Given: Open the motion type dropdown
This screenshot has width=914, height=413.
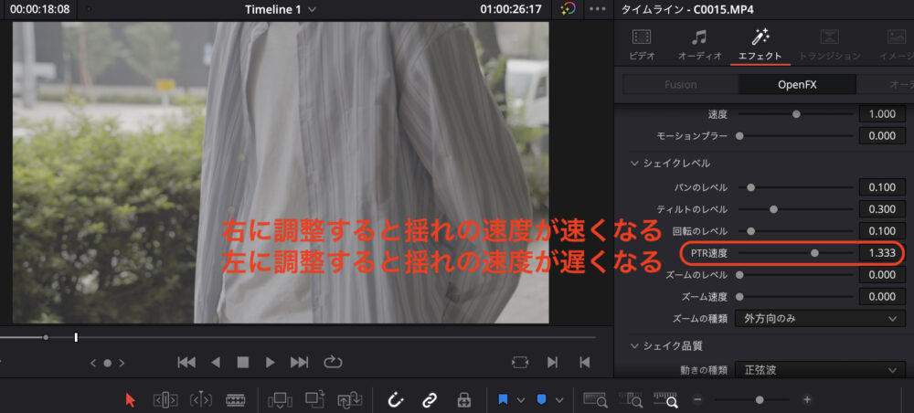Looking at the screenshot, I should coord(818,370).
